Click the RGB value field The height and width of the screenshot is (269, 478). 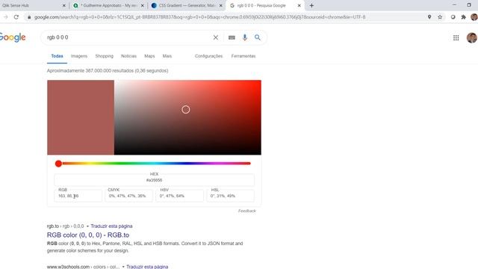tap(78, 196)
